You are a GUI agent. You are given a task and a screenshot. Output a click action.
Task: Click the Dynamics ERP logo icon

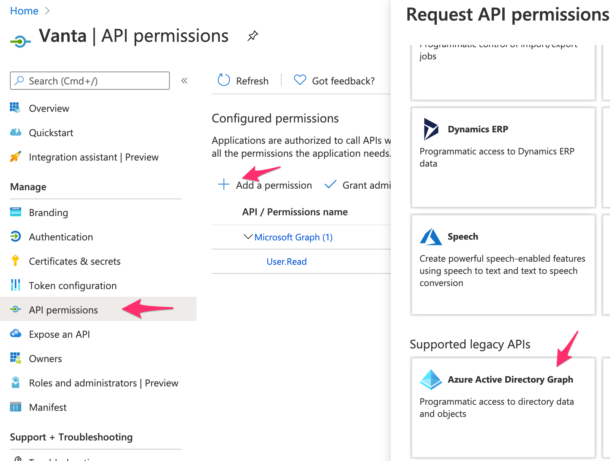pyautogui.click(x=431, y=129)
